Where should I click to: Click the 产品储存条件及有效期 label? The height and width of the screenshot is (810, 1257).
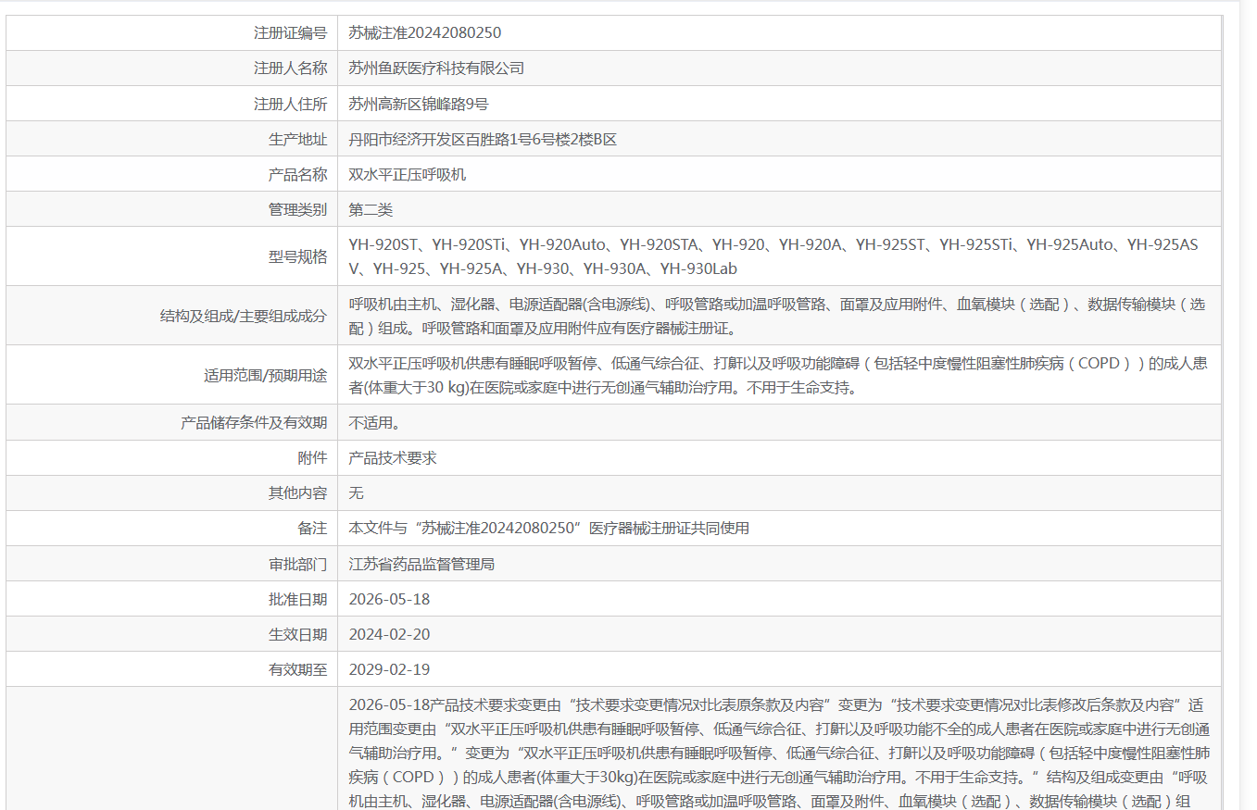point(254,422)
